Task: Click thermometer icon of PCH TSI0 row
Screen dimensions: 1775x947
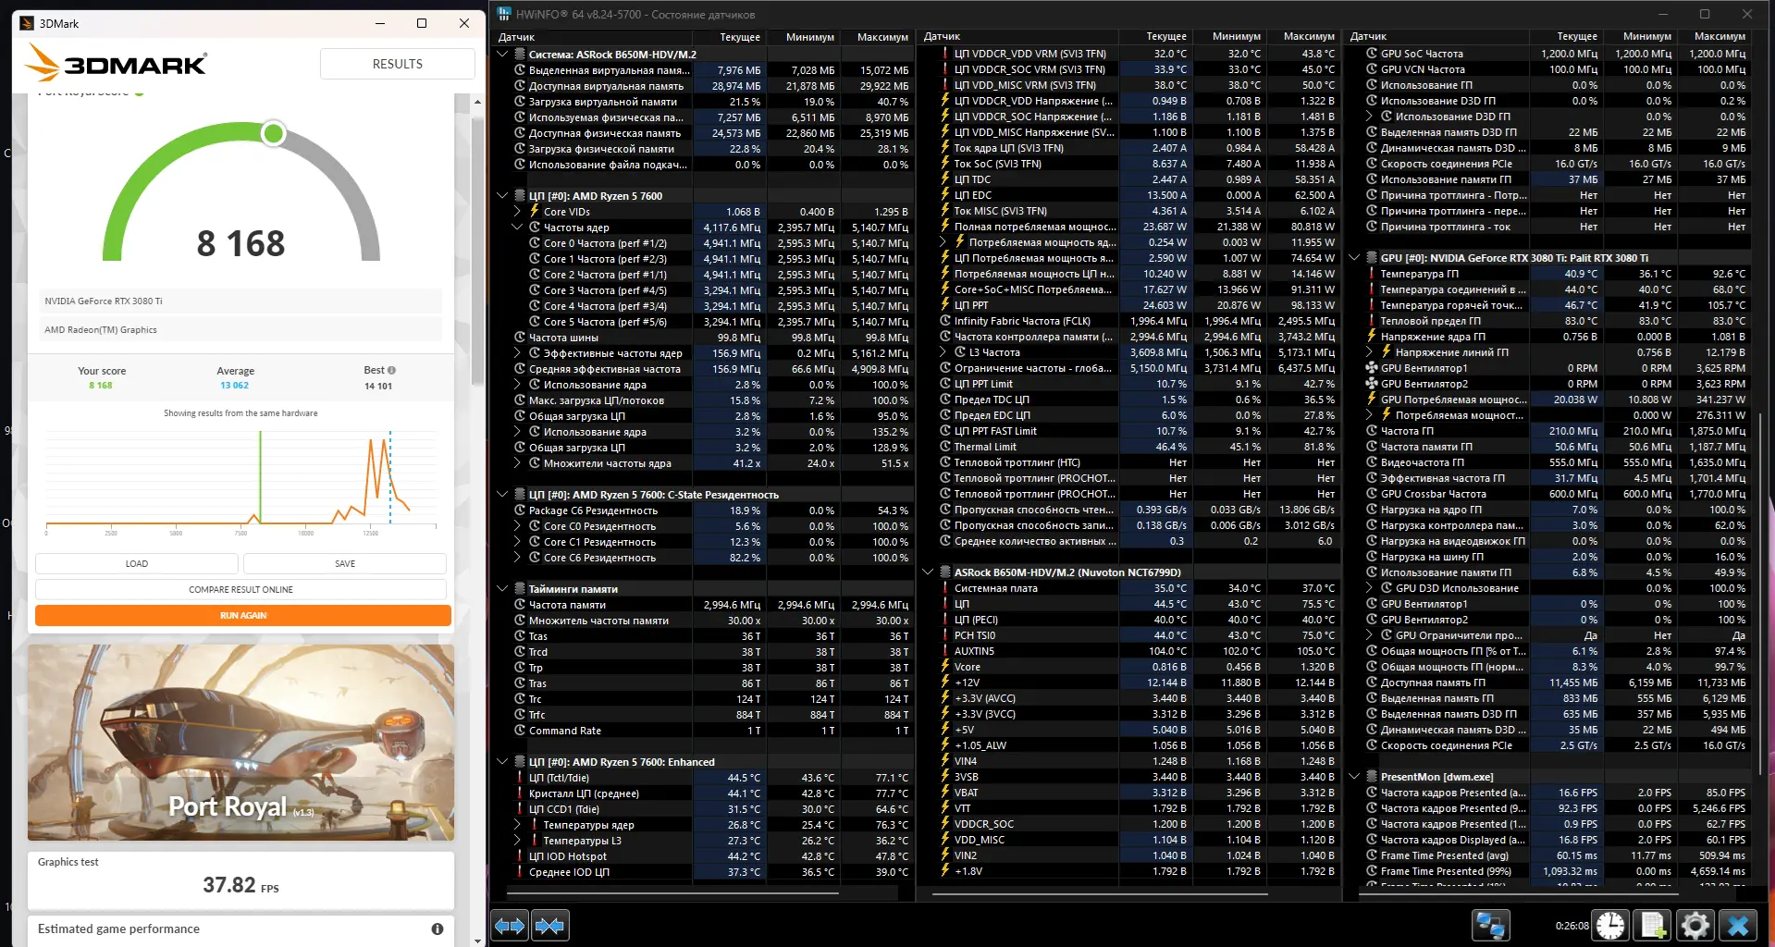Action: [x=945, y=635]
